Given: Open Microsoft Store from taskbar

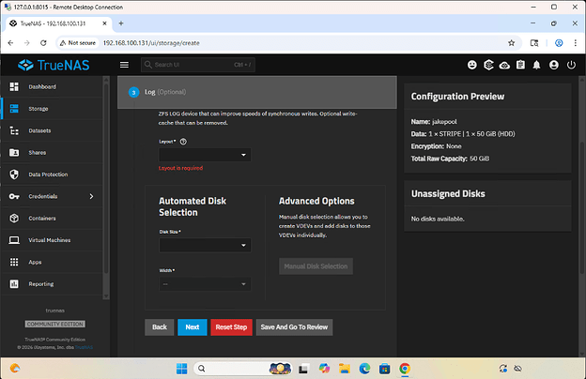Looking at the screenshot, I should coord(385,369).
